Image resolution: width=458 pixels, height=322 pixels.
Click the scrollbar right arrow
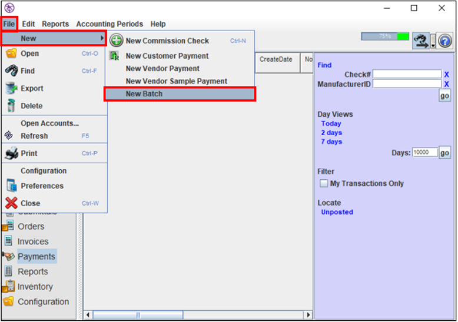pyautogui.click(x=308, y=315)
